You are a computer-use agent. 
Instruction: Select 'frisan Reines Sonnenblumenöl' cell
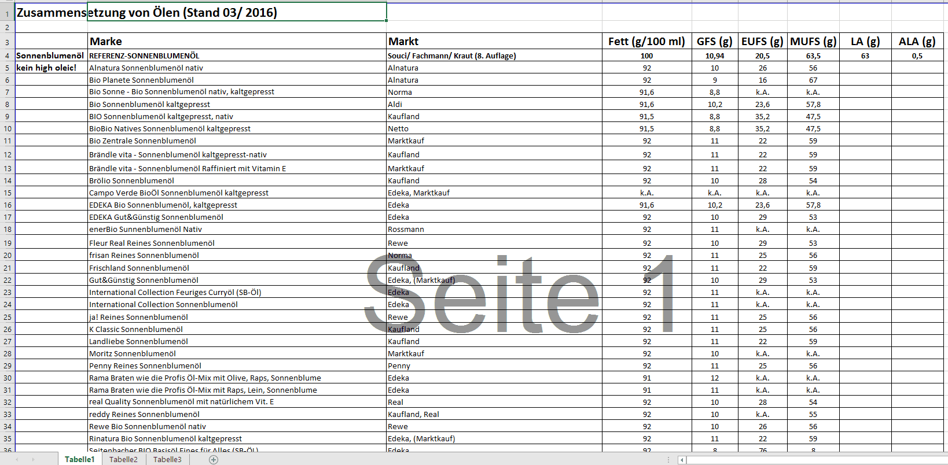(x=237, y=255)
